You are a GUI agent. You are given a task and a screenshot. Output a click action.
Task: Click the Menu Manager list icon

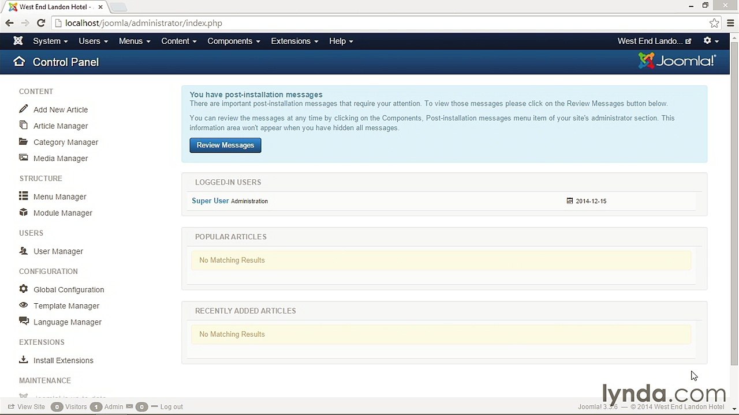(23, 196)
